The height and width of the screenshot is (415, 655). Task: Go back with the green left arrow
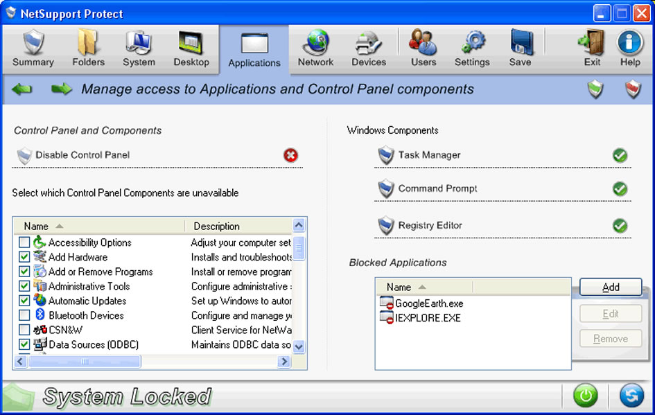(x=21, y=89)
